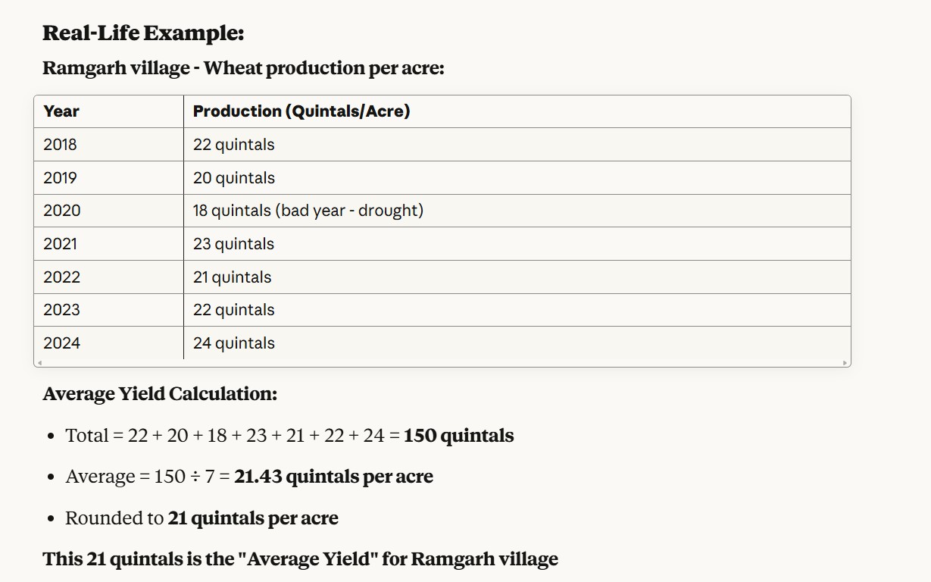Click the "23 quintals" production cell

(x=233, y=244)
